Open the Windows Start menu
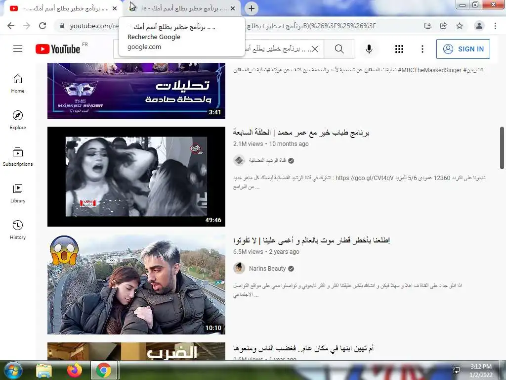The width and height of the screenshot is (506, 380). point(13,370)
